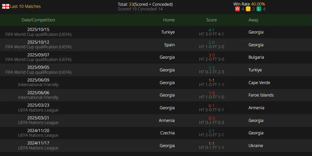
Task: Click HT 2-0 FT 2-1 detail
Action: coord(211,135)
